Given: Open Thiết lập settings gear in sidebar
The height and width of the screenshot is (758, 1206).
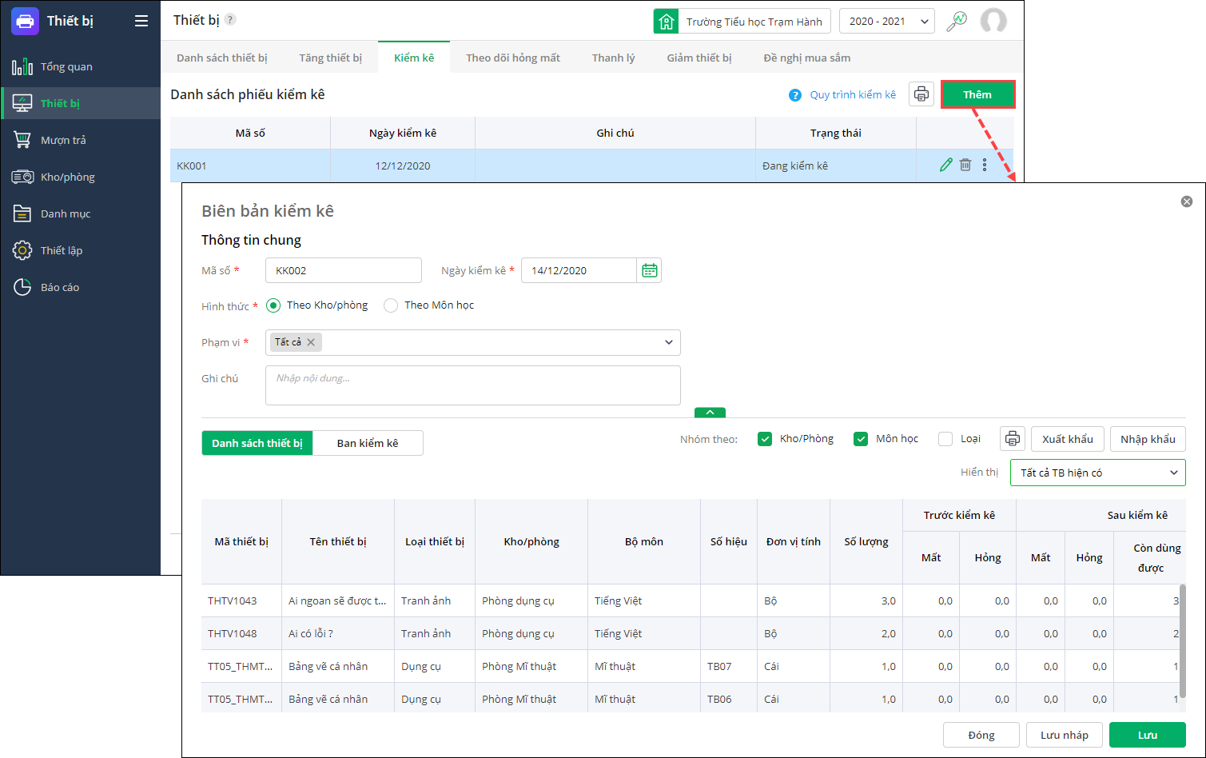Looking at the screenshot, I should 22,250.
